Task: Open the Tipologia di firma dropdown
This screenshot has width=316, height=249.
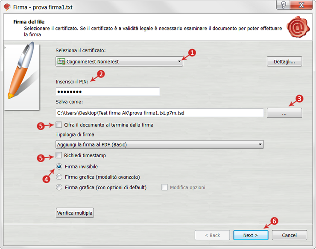Action: [160, 144]
